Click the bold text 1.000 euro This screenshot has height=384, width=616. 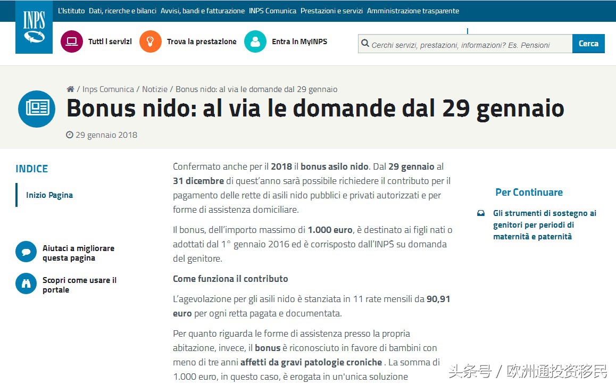point(330,230)
